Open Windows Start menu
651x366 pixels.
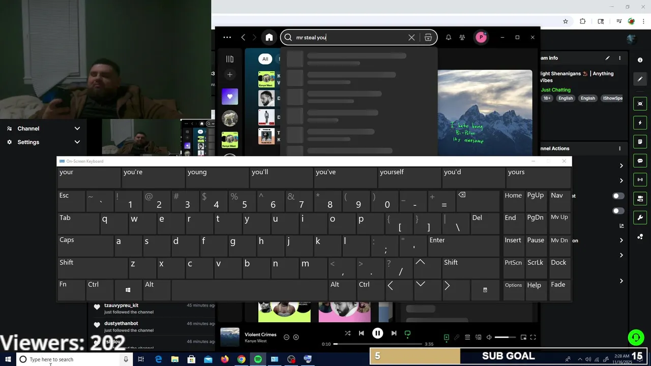8,359
